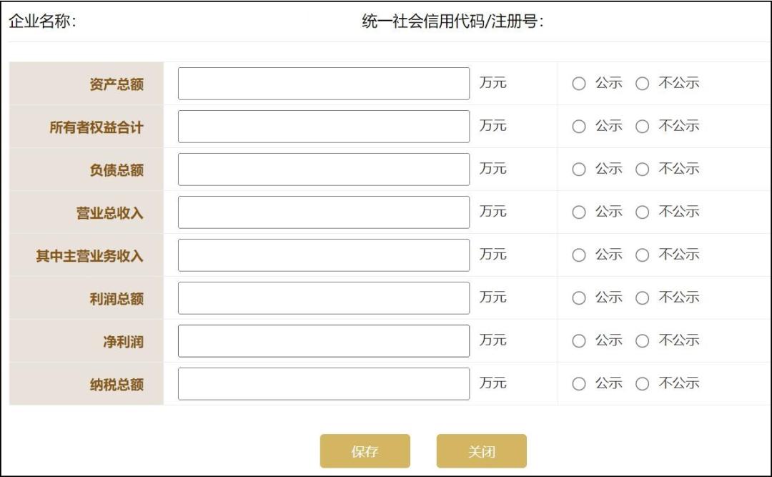Click the 资产总额 input field

(323, 83)
